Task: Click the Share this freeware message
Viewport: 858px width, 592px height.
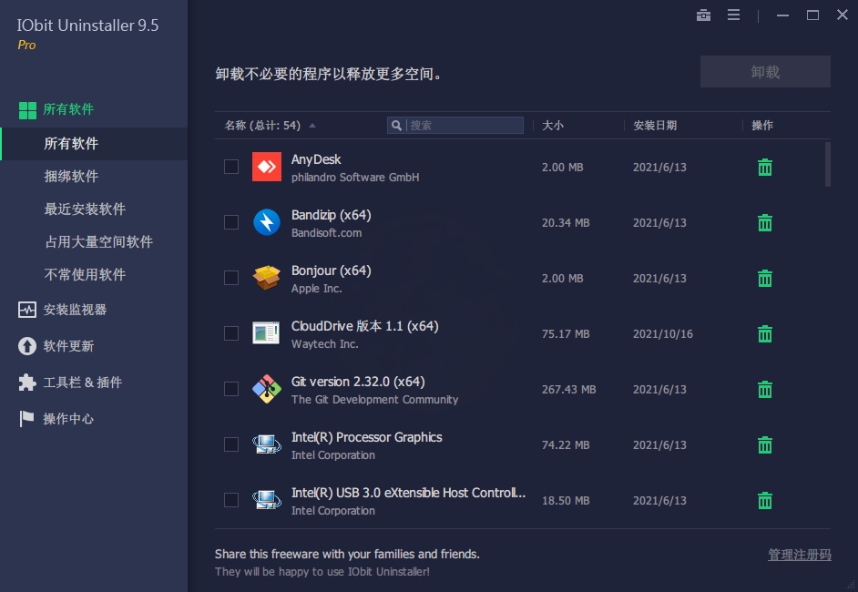Action: (347, 555)
